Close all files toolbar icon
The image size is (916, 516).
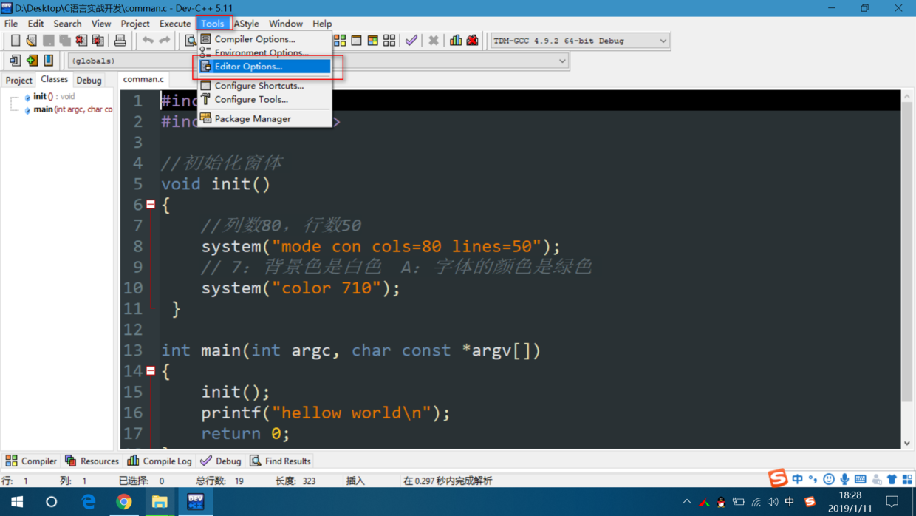point(98,41)
